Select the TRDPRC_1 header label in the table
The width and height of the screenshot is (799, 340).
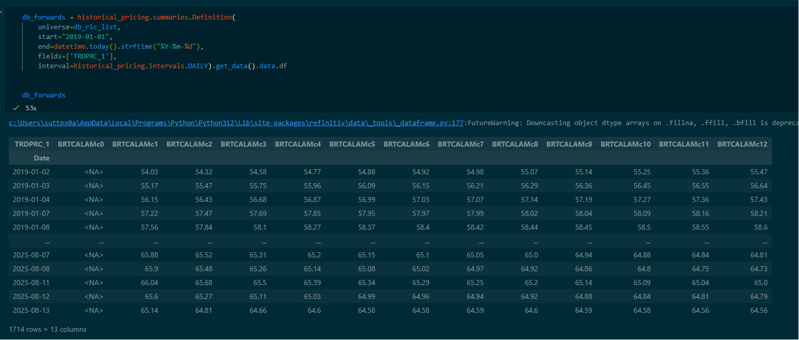coord(32,145)
